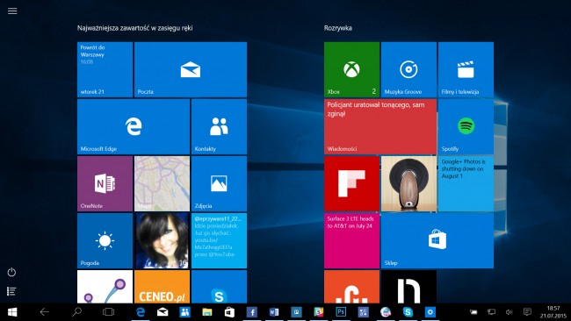Image resolution: width=571 pixels, height=321 pixels.
Task: Open the Mapy map tile
Action: (162, 183)
